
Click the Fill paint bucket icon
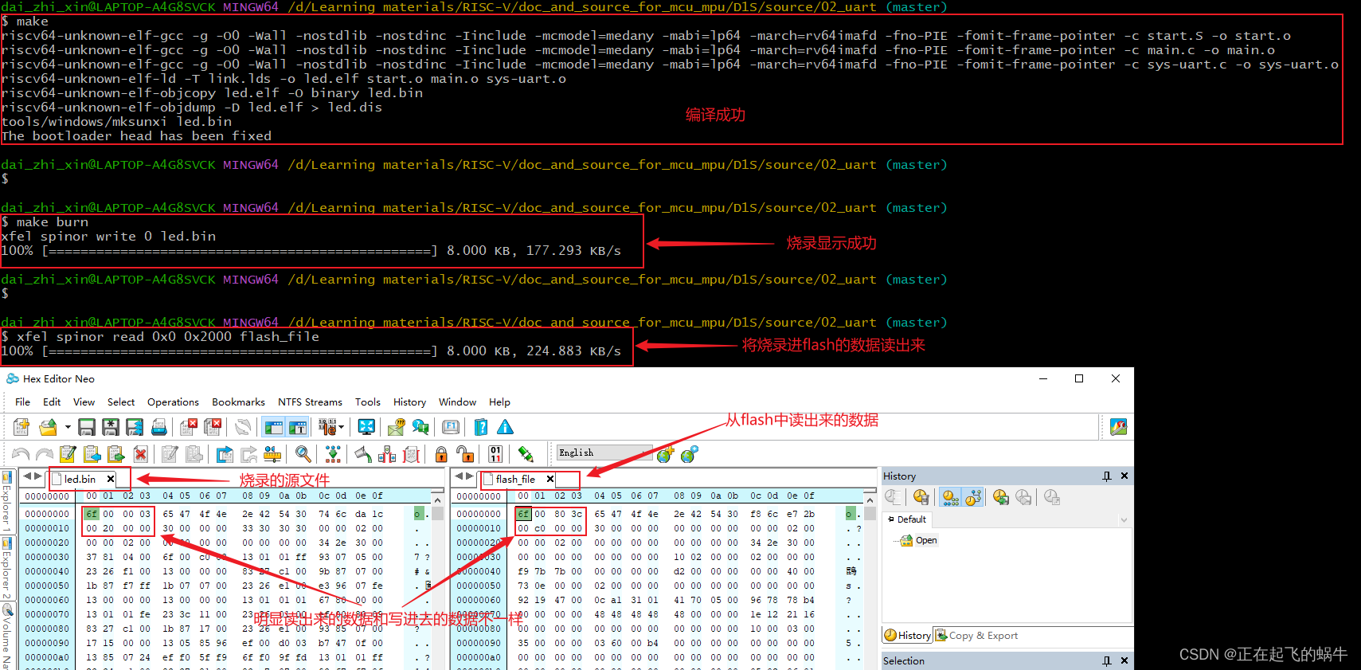point(363,454)
